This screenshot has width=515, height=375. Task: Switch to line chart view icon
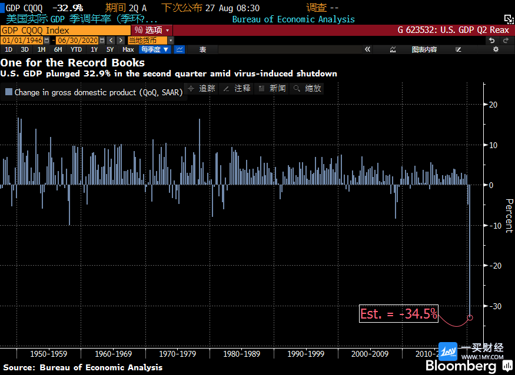click(180, 49)
